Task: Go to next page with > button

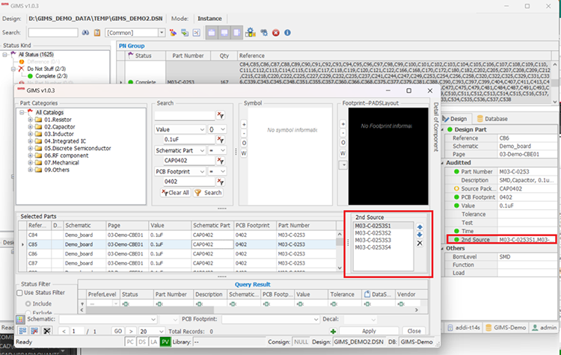Action: point(131,331)
